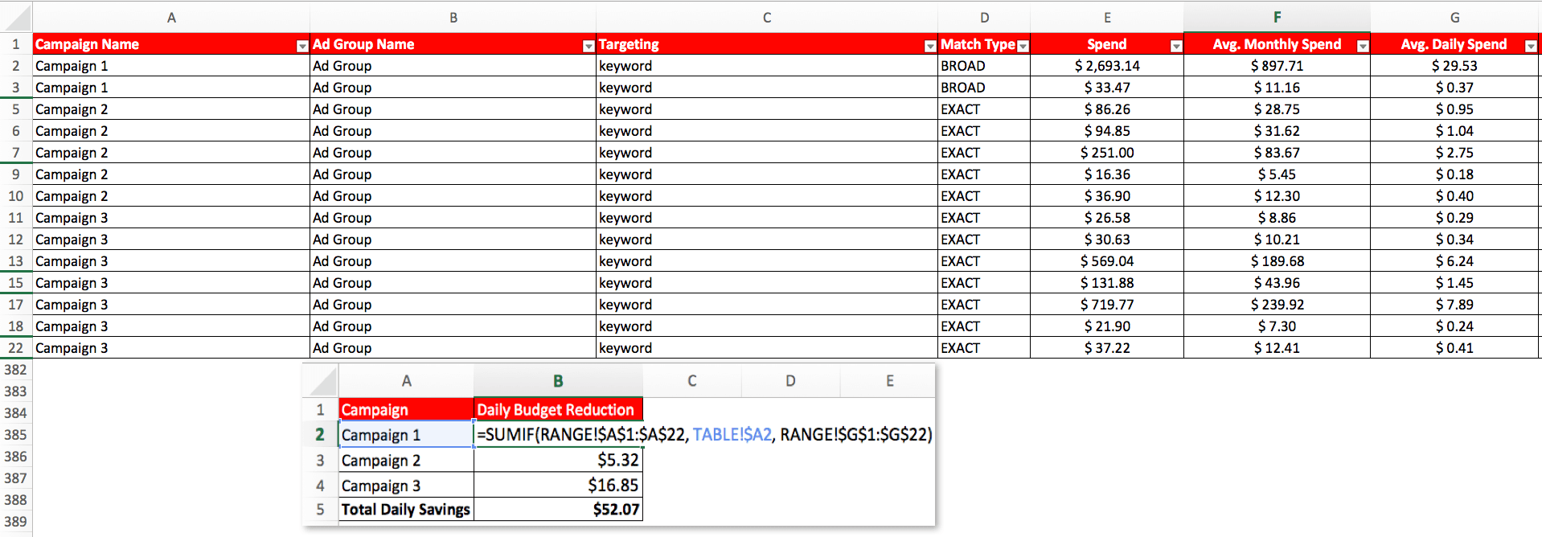
Task: Click Campaign 1 in row 2 of the main sheet
Action: click(x=171, y=66)
